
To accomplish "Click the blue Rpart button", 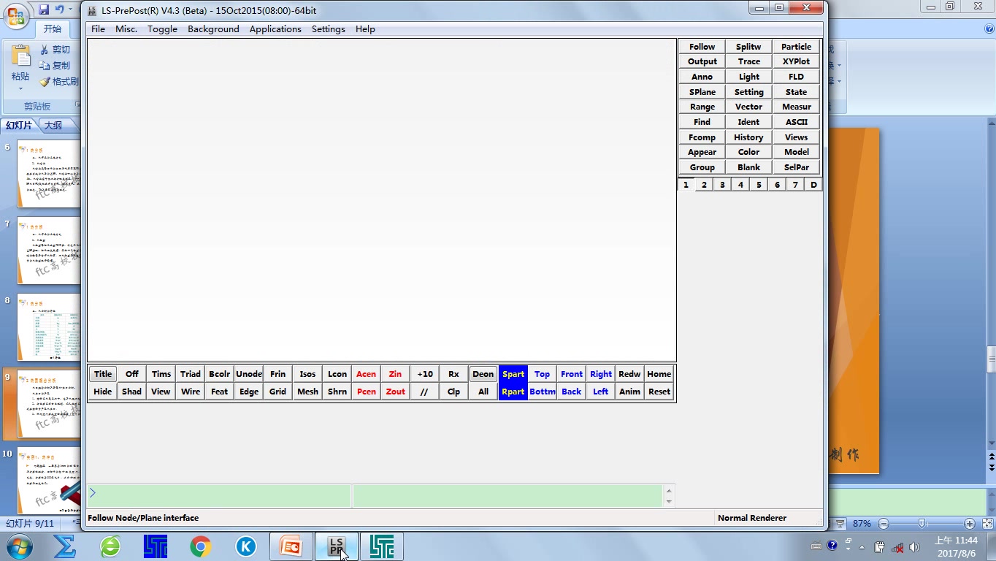I will 513,392.
